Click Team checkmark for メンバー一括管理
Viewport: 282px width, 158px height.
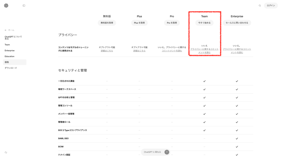tap(204, 114)
